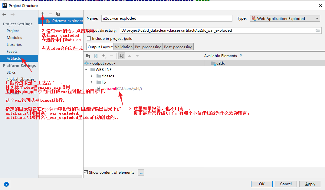Copy artifact using the copy icon
The height and width of the screenshot is (190, 325).
pyautogui.click(x=58, y=14)
